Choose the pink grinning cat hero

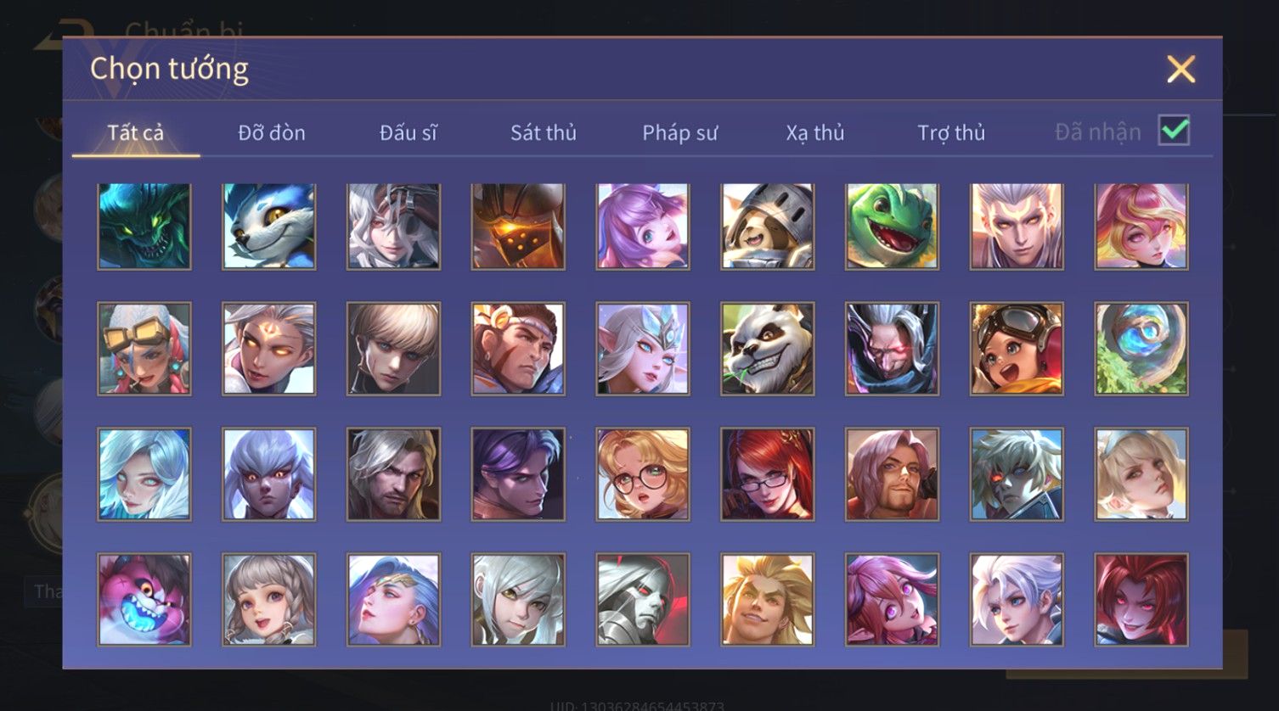coord(144,600)
